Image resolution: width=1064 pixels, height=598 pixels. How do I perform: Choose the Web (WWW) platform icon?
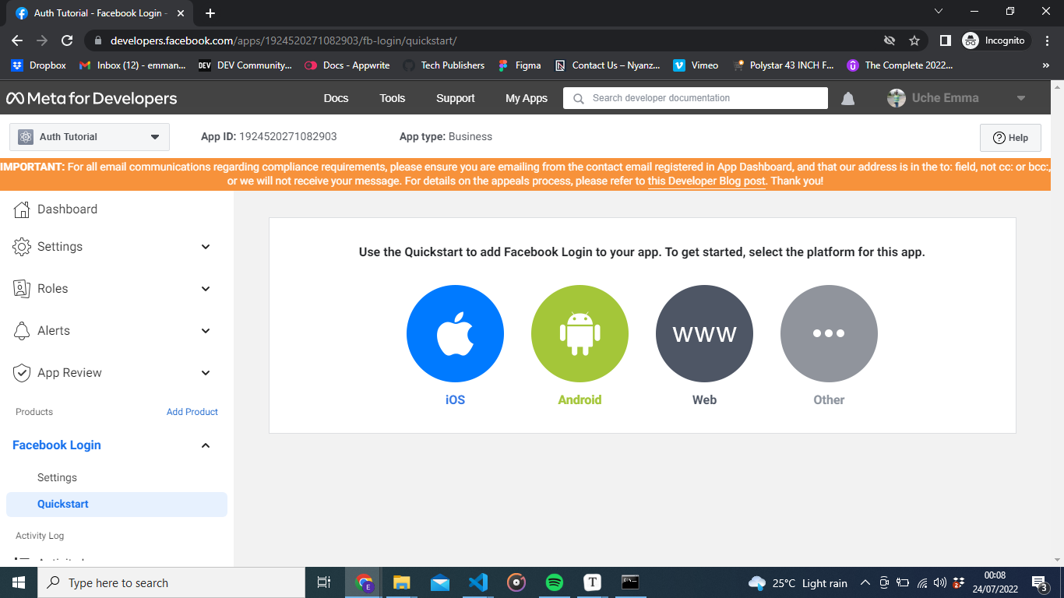pyautogui.click(x=704, y=333)
